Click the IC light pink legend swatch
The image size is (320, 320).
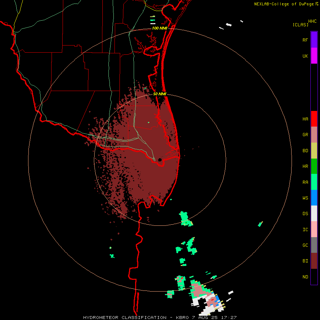tap(314, 229)
